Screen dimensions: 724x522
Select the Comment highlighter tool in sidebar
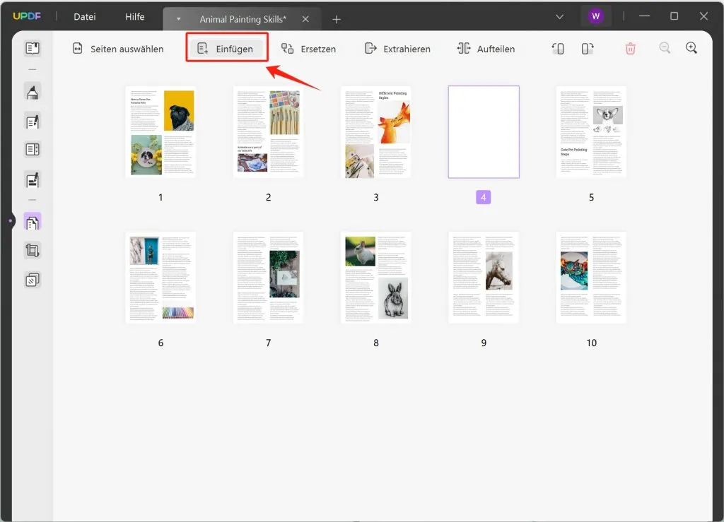click(33, 92)
